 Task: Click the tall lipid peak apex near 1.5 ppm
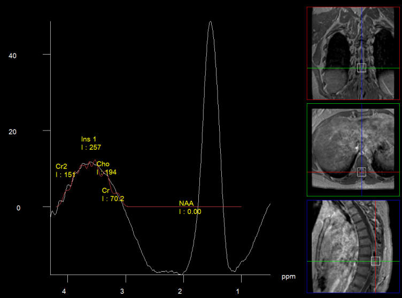pos(211,22)
